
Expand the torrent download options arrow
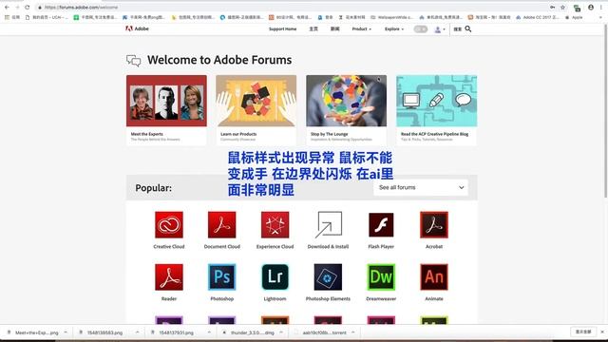click(352, 332)
